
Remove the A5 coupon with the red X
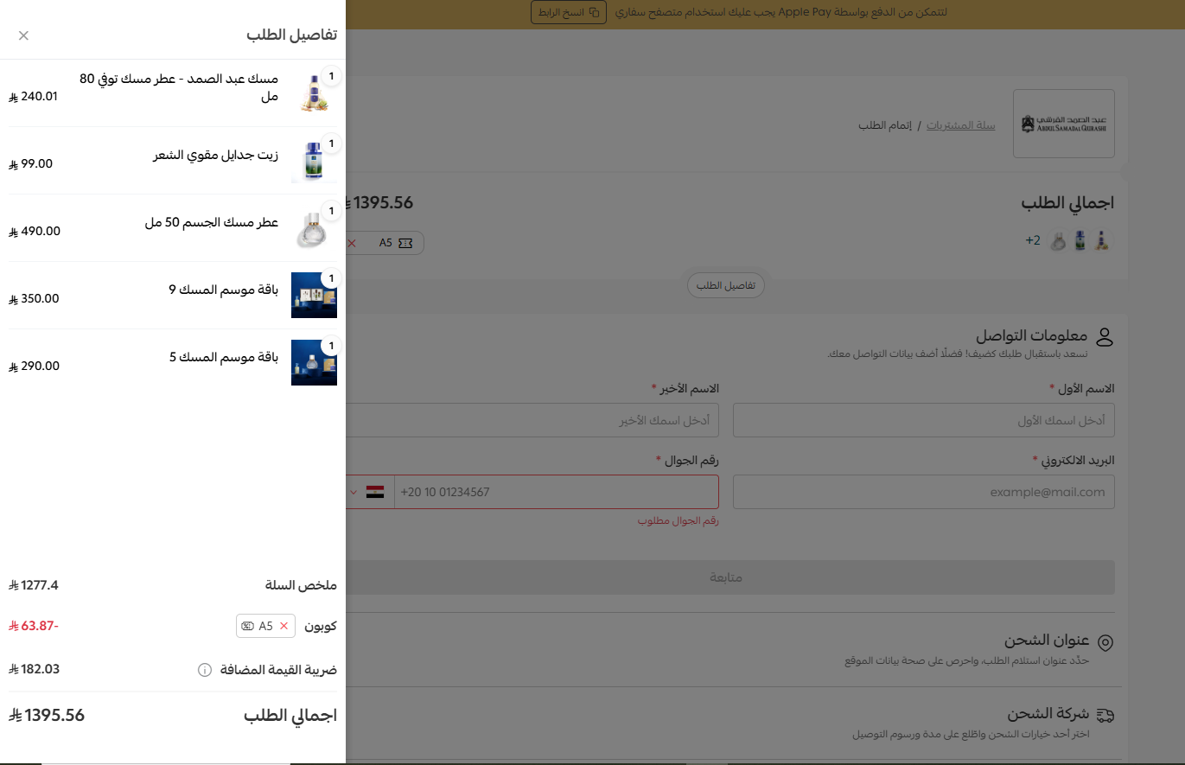pyautogui.click(x=284, y=626)
